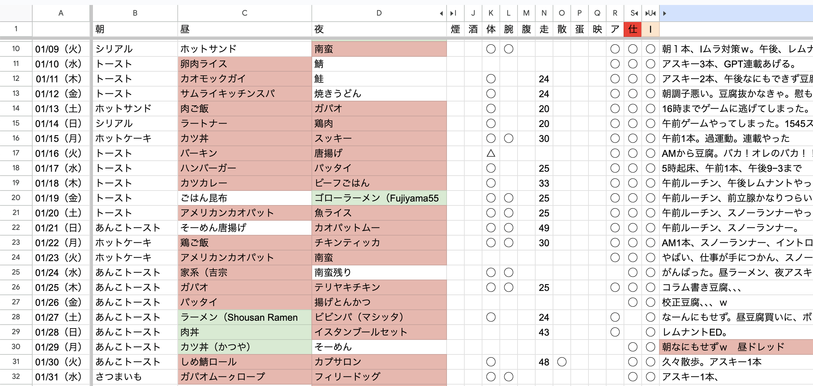Click the circle in 散 column, 01/30 row
813x386 pixels.
point(562,362)
